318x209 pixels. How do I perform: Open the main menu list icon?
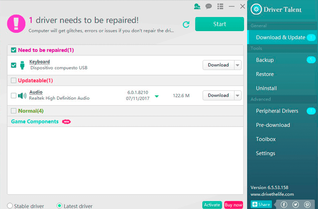[220, 6]
